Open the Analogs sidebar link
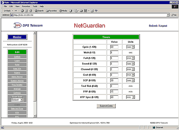The height and width of the screenshot is (130, 179). [17, 89]
